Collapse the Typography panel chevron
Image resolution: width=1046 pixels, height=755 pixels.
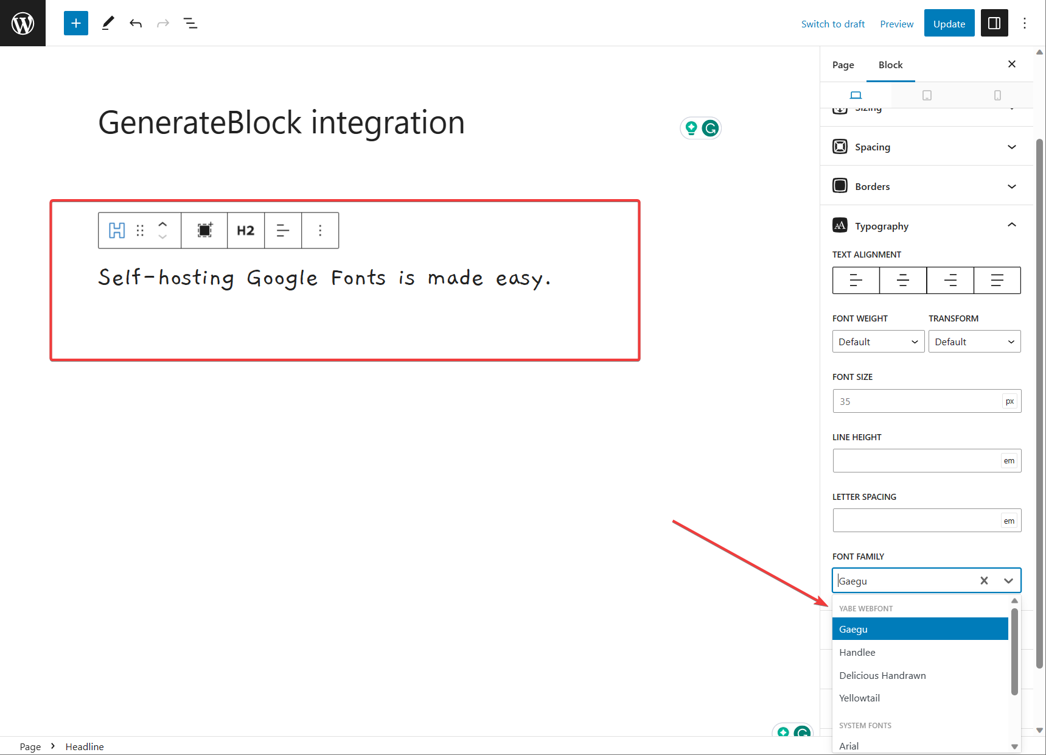(x=1012, y=225)
